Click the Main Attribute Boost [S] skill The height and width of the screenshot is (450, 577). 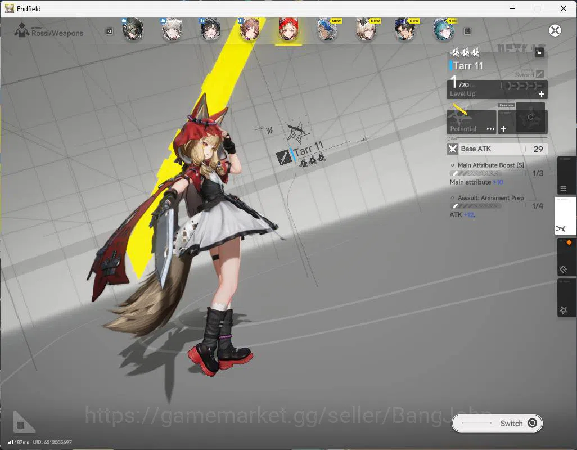(490, 165)
